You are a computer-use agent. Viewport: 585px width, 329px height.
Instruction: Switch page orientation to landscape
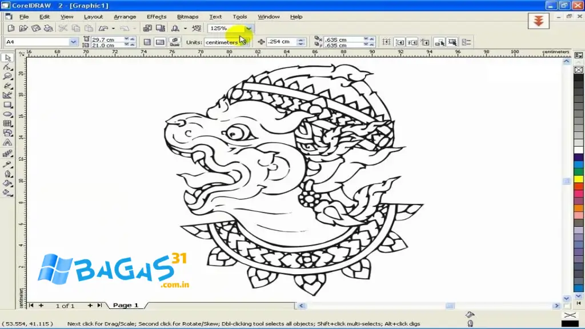pos(160,42)
